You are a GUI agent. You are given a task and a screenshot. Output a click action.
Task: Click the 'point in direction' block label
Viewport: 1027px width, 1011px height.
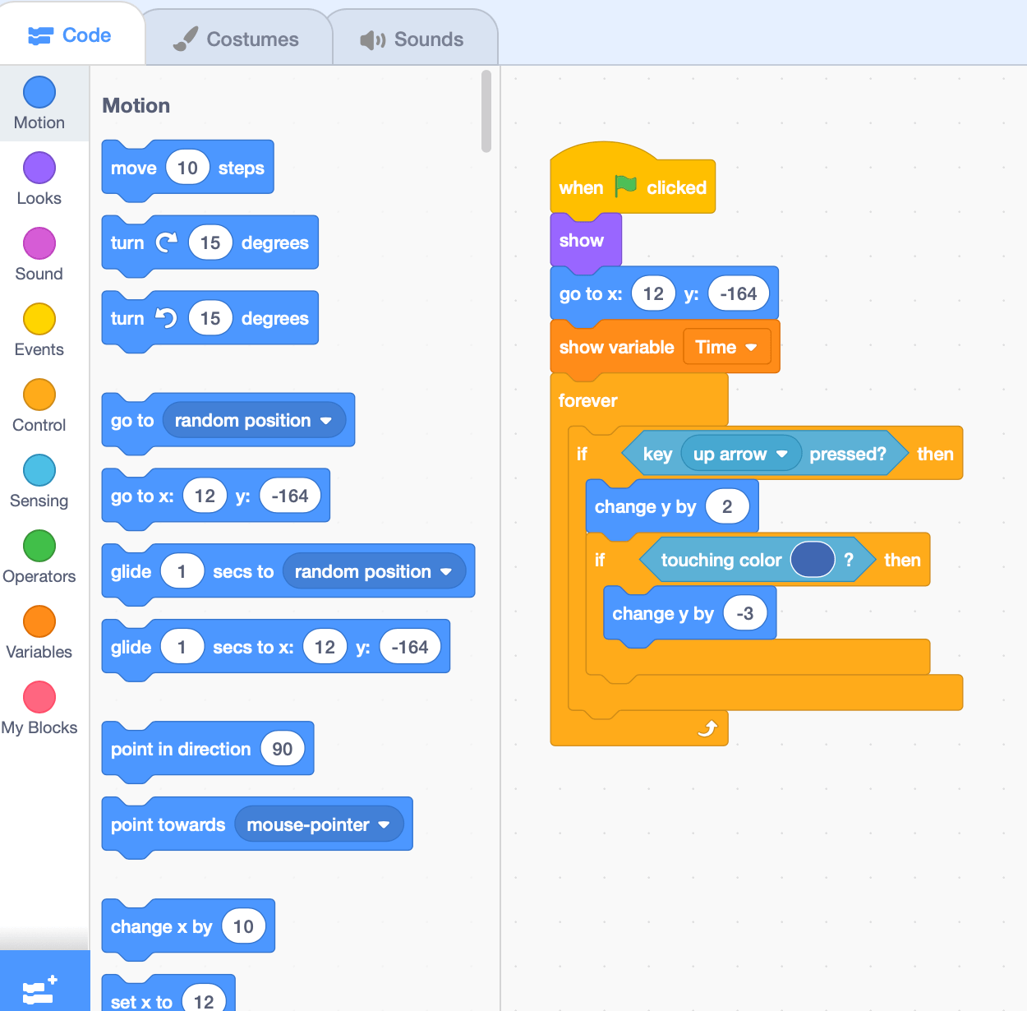pos(181,749)
